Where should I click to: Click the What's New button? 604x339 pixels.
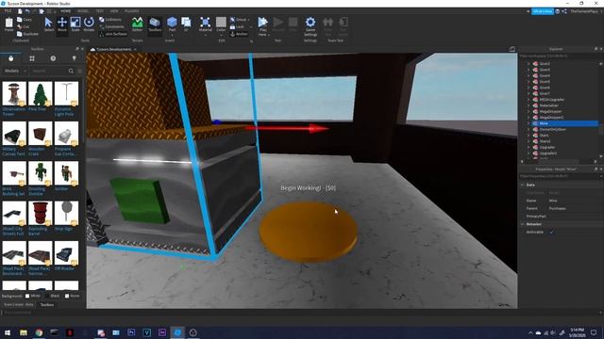coord(543,11)
